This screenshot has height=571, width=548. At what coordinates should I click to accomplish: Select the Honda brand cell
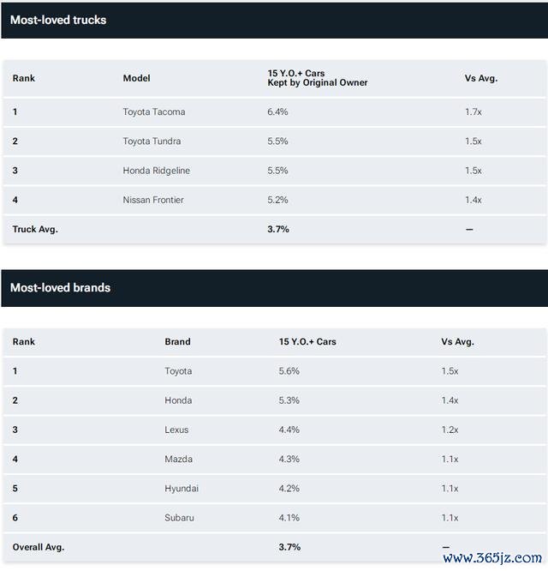tap(178, 400)
